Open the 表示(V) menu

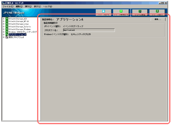tap(37, 6)
